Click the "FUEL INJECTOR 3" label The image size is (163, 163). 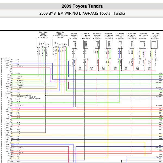(x=97, y=38)
